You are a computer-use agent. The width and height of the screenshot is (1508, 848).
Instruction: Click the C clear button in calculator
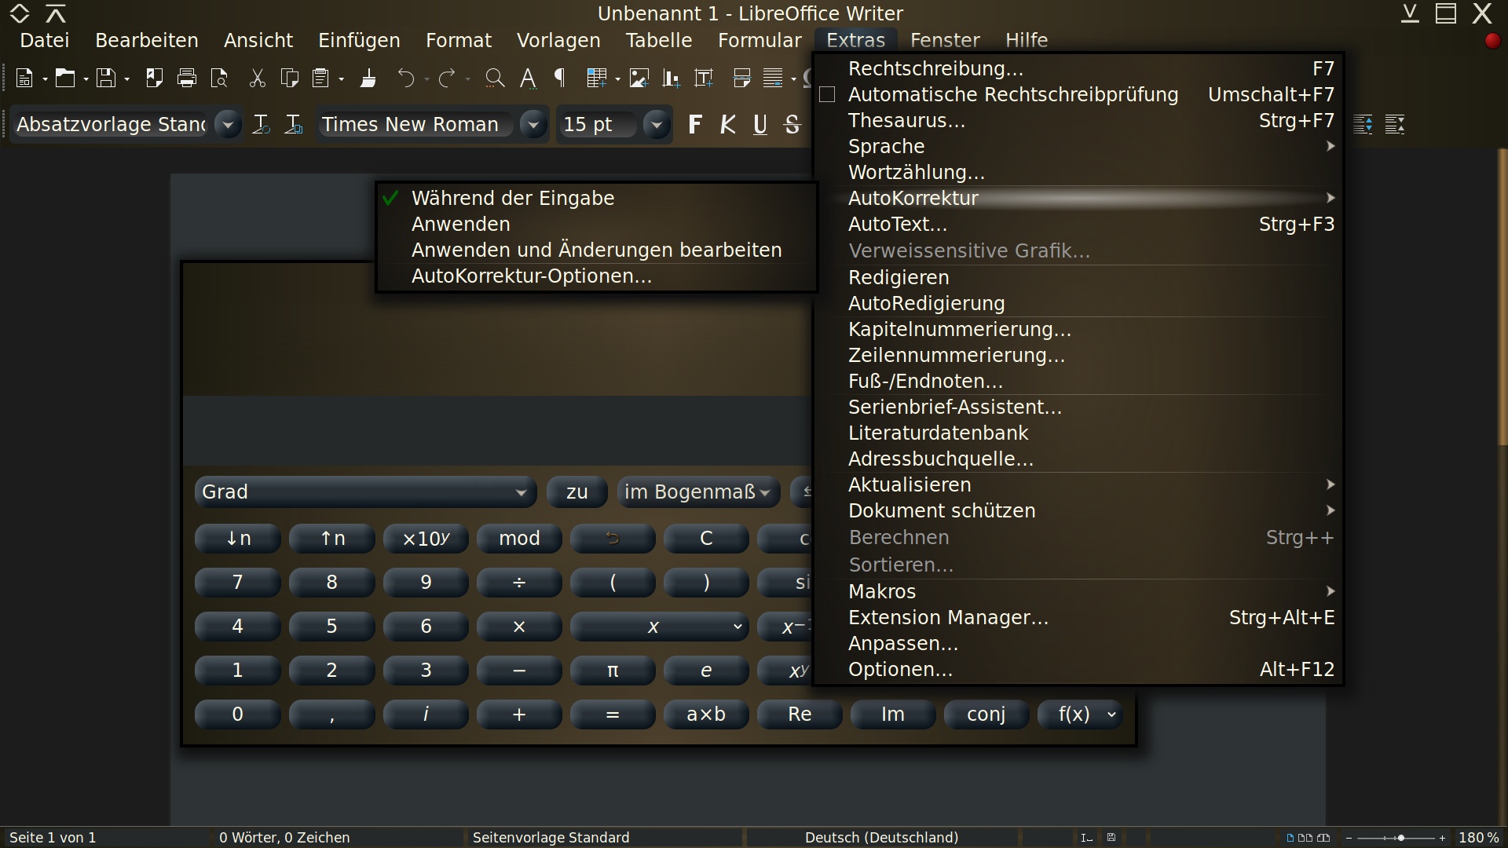tap(706, 539)
